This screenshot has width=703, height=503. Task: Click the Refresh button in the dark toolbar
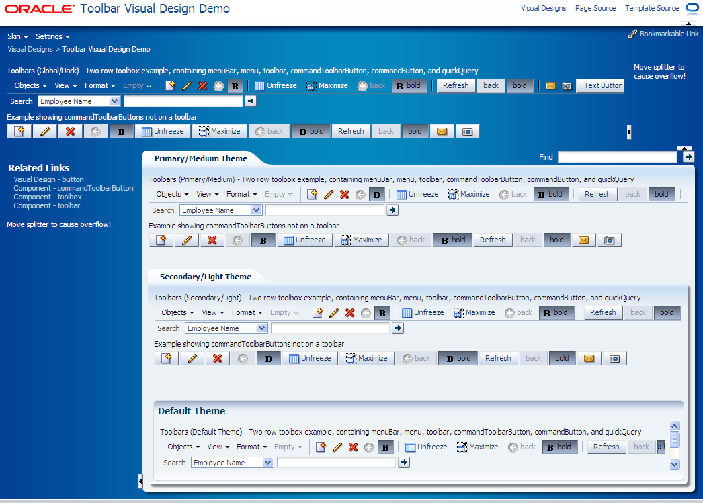(x=456, y=85)
